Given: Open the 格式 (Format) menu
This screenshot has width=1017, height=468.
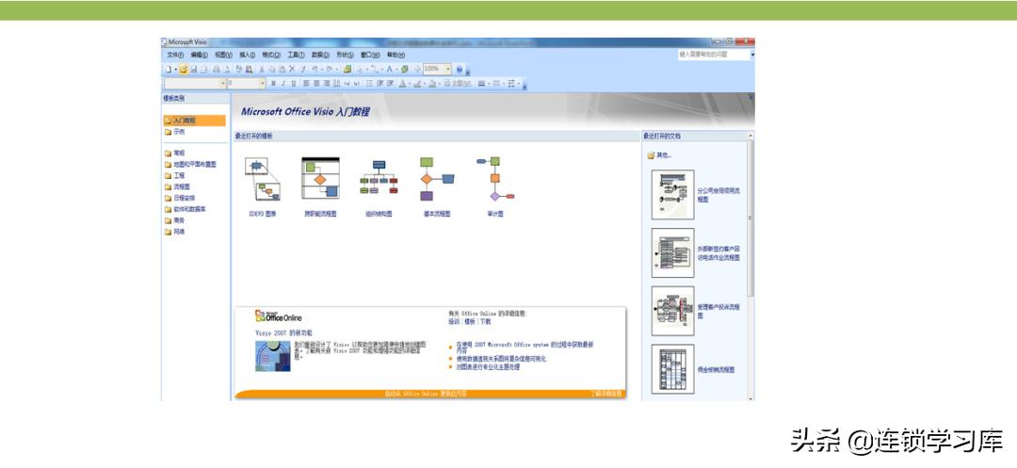Looking at the screenshot, I should pos(271,56).
